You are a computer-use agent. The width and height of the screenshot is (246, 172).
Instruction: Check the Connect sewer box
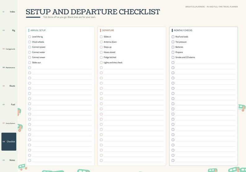pos(29,57)
